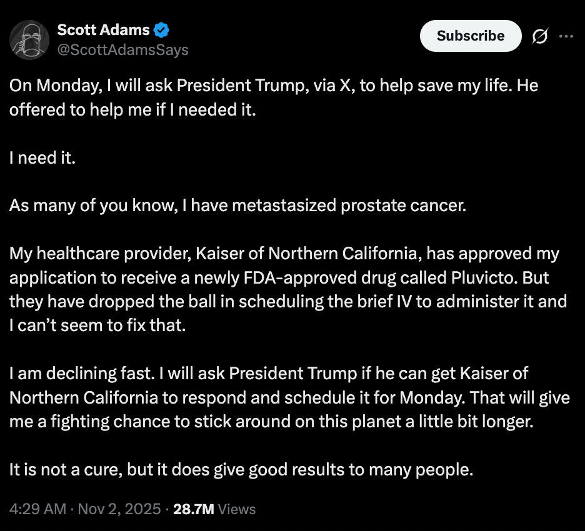
Task: Click the blue verified checkmark badge
Action: [x=162, y=29]
